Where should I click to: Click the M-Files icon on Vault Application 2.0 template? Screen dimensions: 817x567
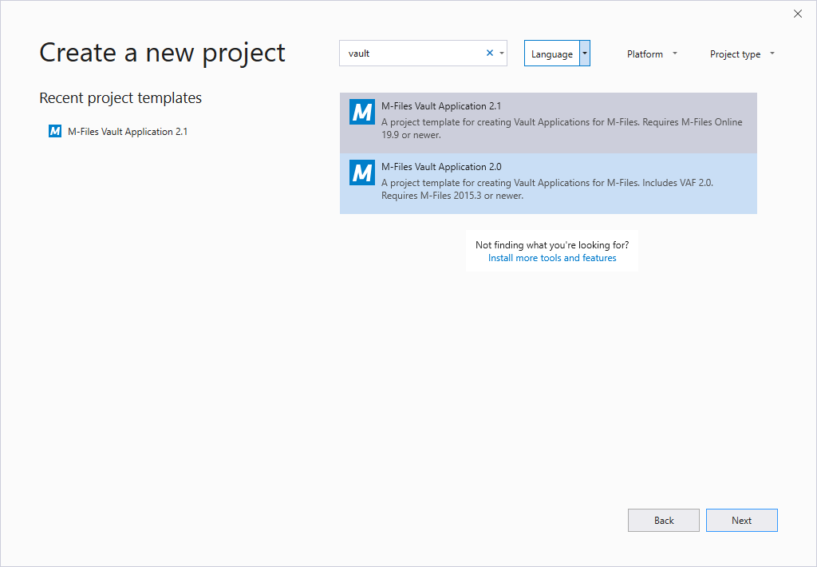361,172
